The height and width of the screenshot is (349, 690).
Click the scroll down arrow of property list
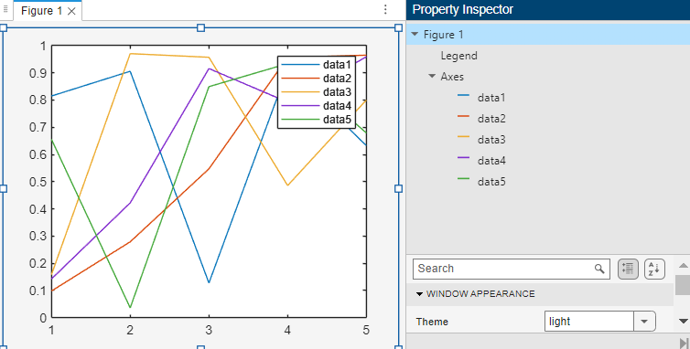683,322
